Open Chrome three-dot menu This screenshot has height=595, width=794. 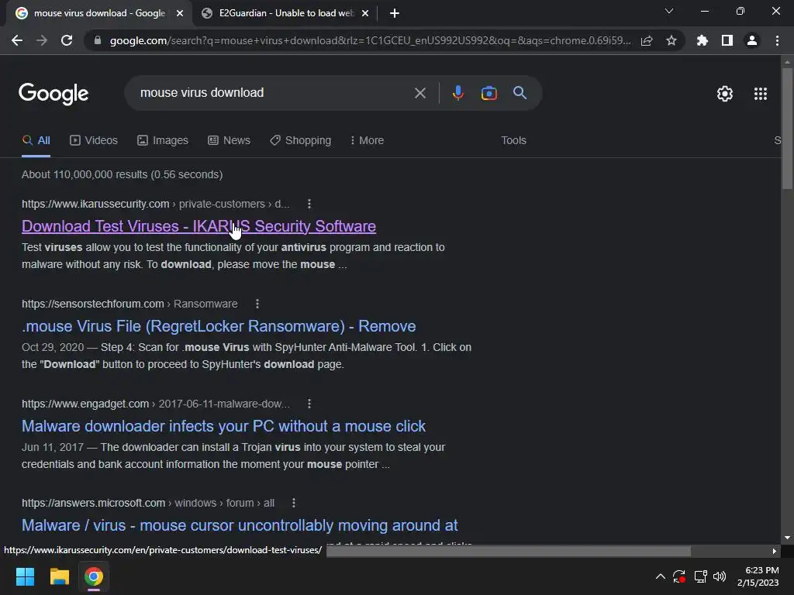tap(777, 40)
